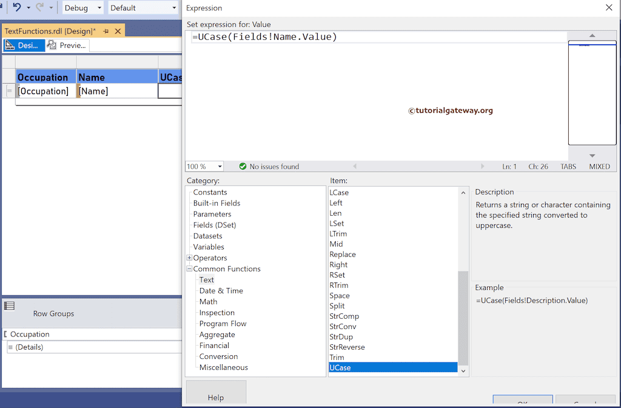
Task: Click the OK button
Action: click(x=522, y=402)
